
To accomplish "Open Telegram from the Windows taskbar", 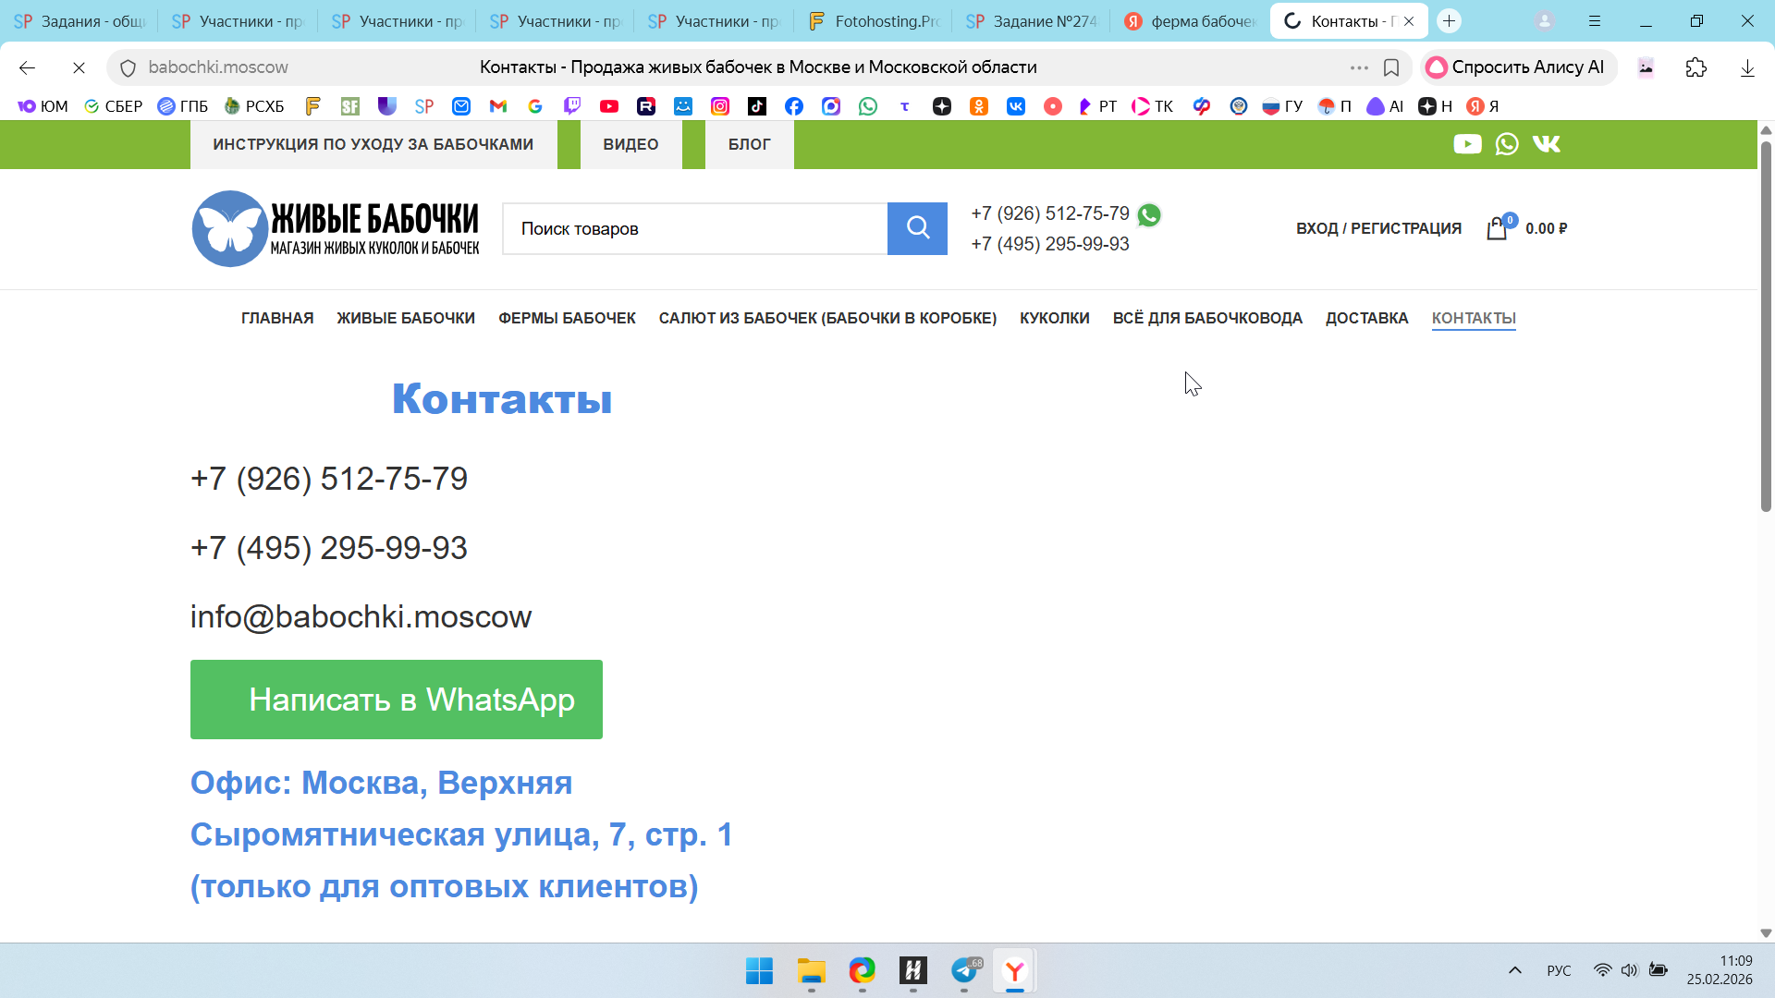I will 964,971.
